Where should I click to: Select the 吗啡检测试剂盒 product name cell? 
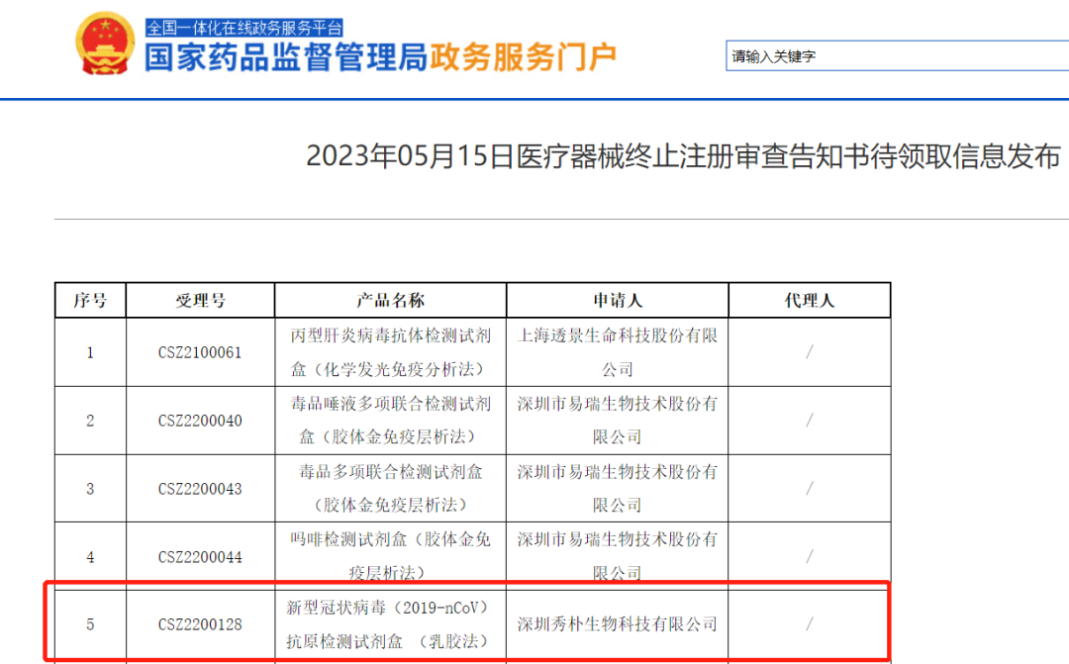(x=390, y=556)
